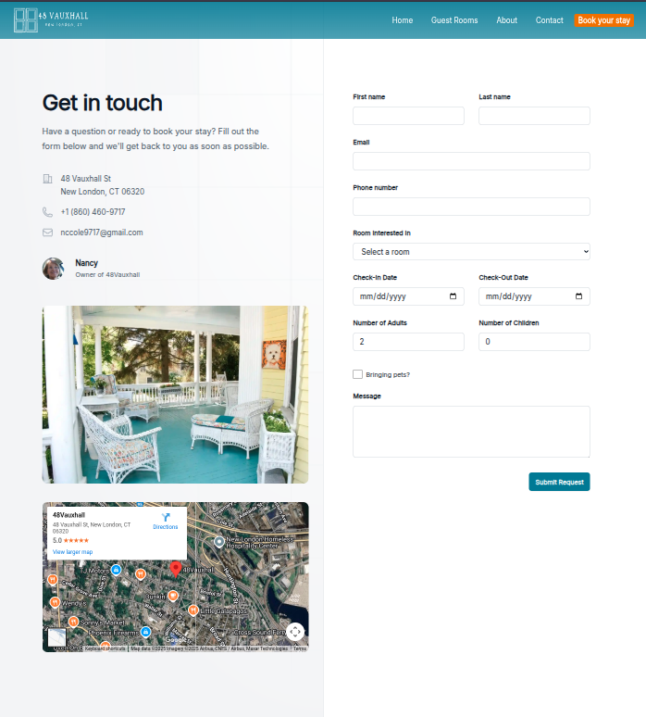Click the Book your stay button
646x717 pixels.
603,20
